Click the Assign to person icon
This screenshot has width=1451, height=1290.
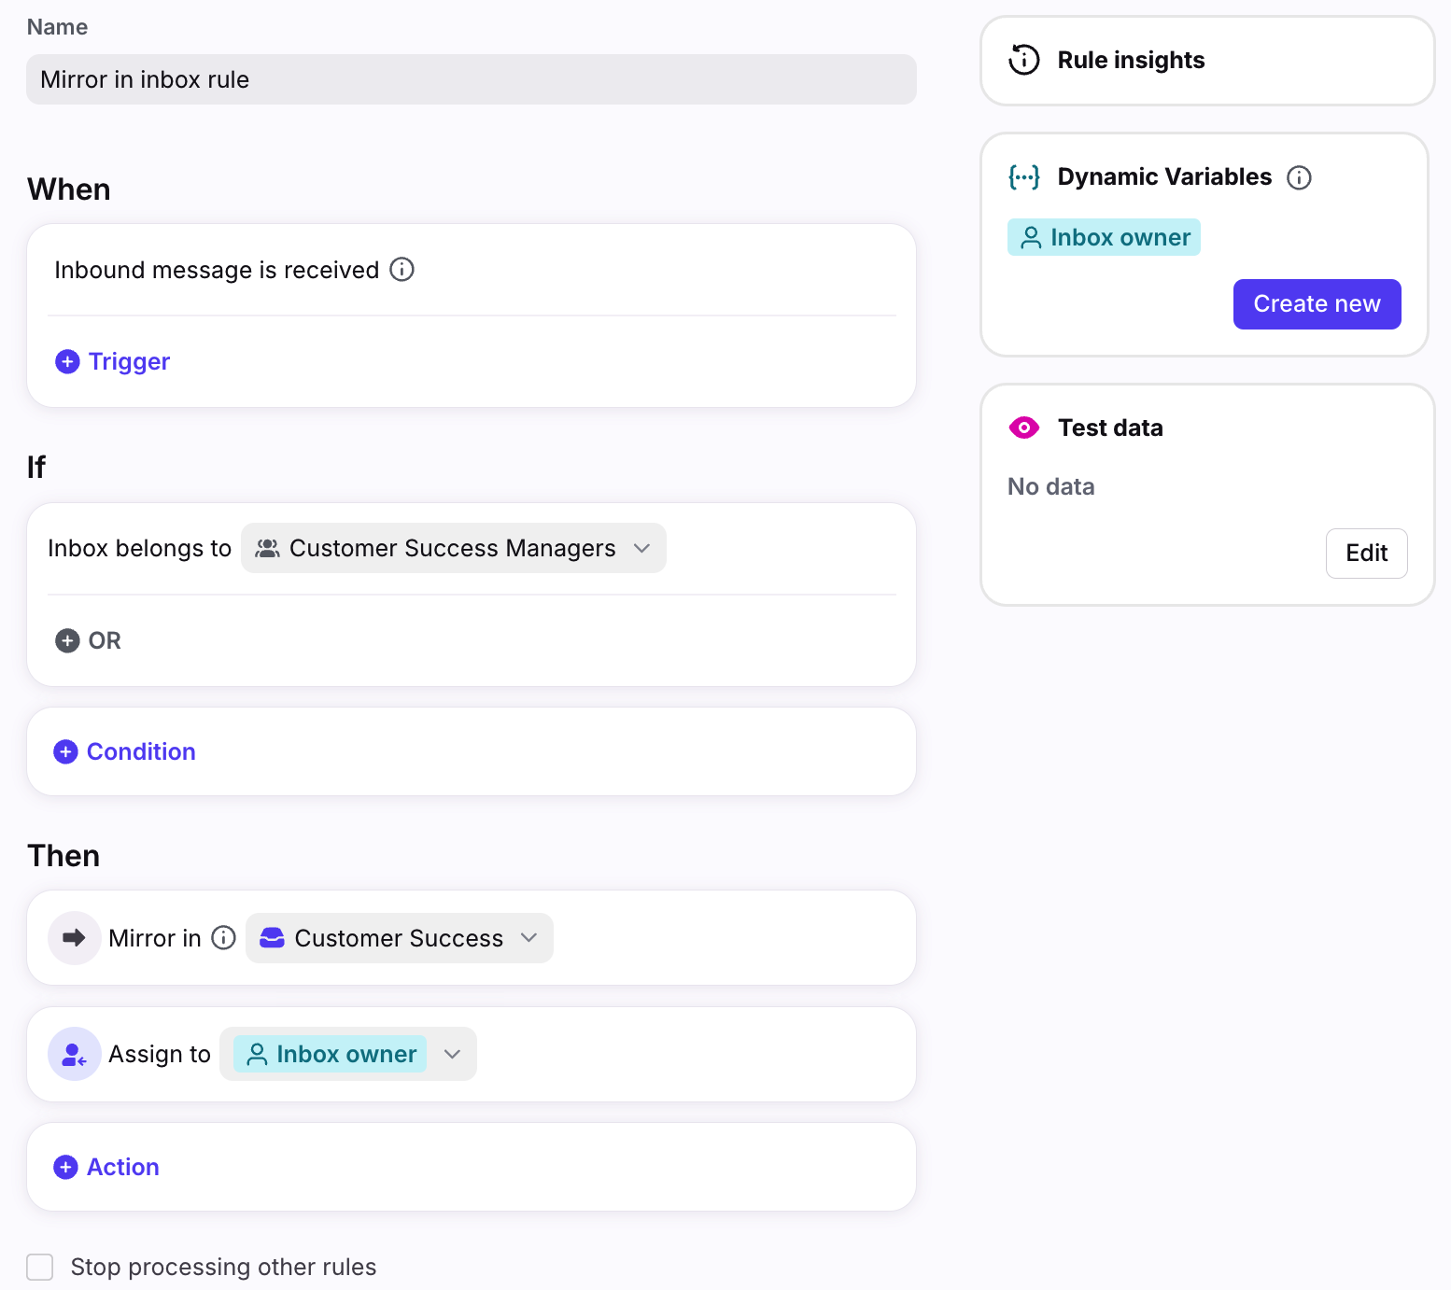coord(74,1054)
